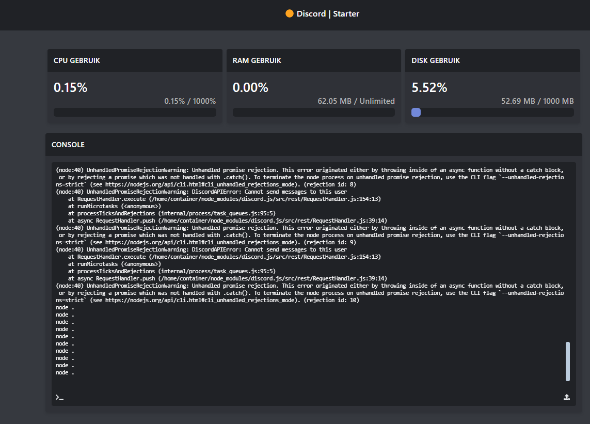Click the console scrollbar handle

568,361
